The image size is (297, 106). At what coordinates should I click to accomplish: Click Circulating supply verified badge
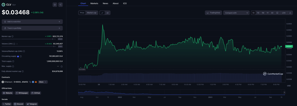pyautogui.click(x=18, y=56)
